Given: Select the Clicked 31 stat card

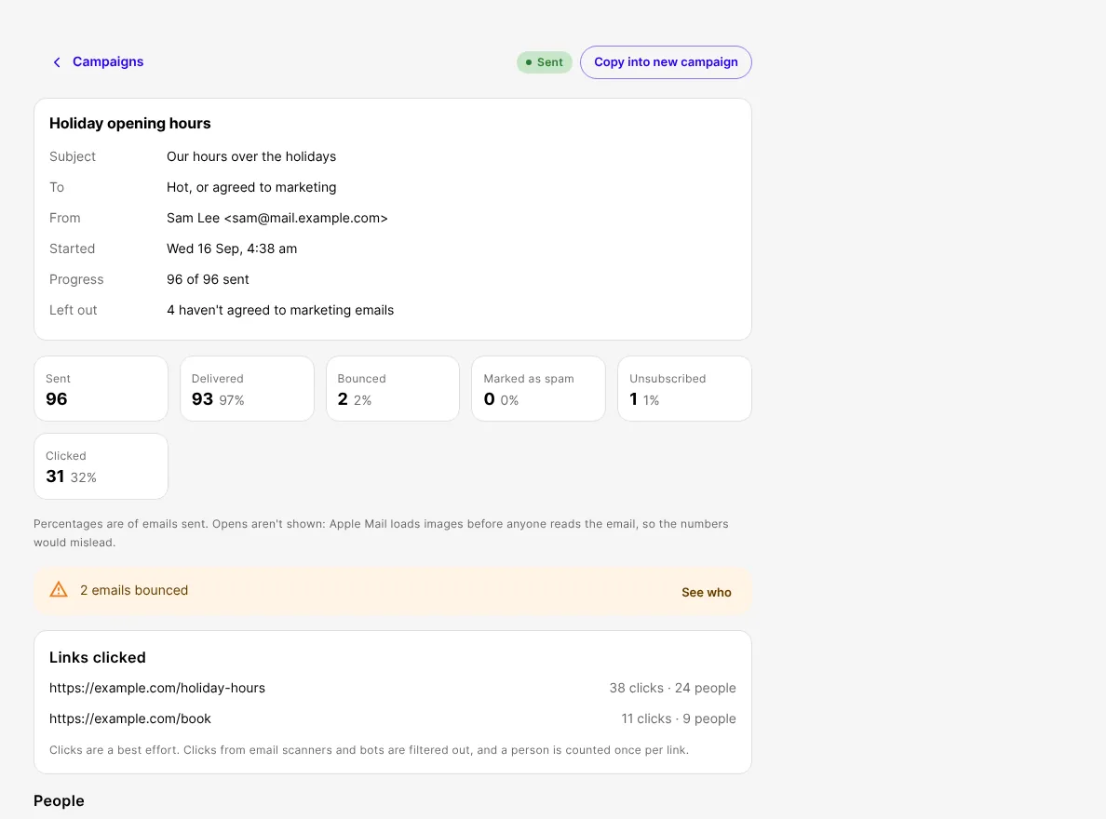Looking at the screenshot, I should (x=101, y=466).
